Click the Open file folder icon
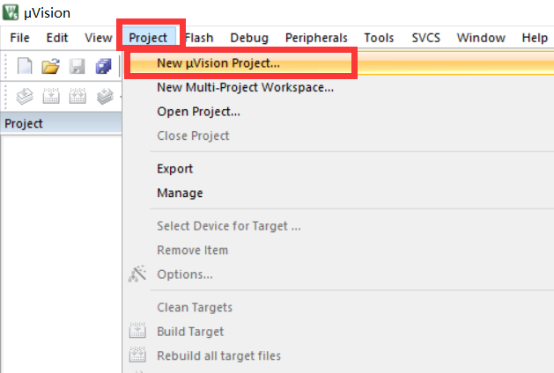Viewport: 554px width, 373px height. point(50,66)
